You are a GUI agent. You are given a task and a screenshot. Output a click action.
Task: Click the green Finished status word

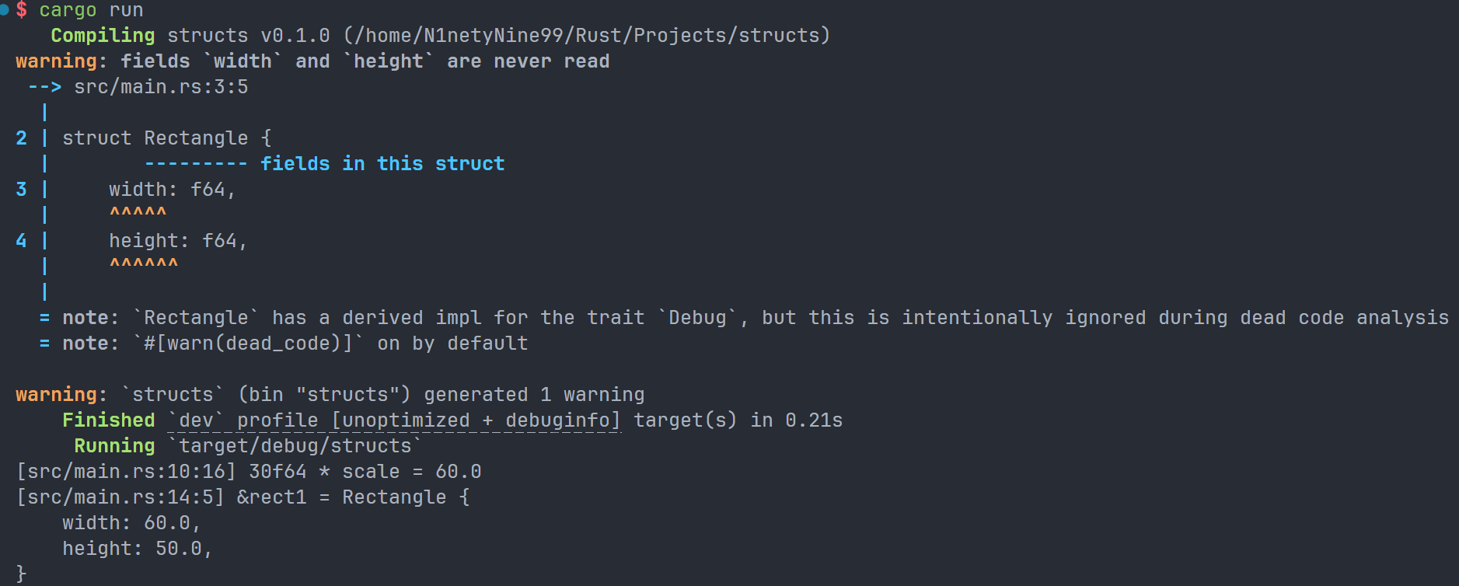click(108, 420)
